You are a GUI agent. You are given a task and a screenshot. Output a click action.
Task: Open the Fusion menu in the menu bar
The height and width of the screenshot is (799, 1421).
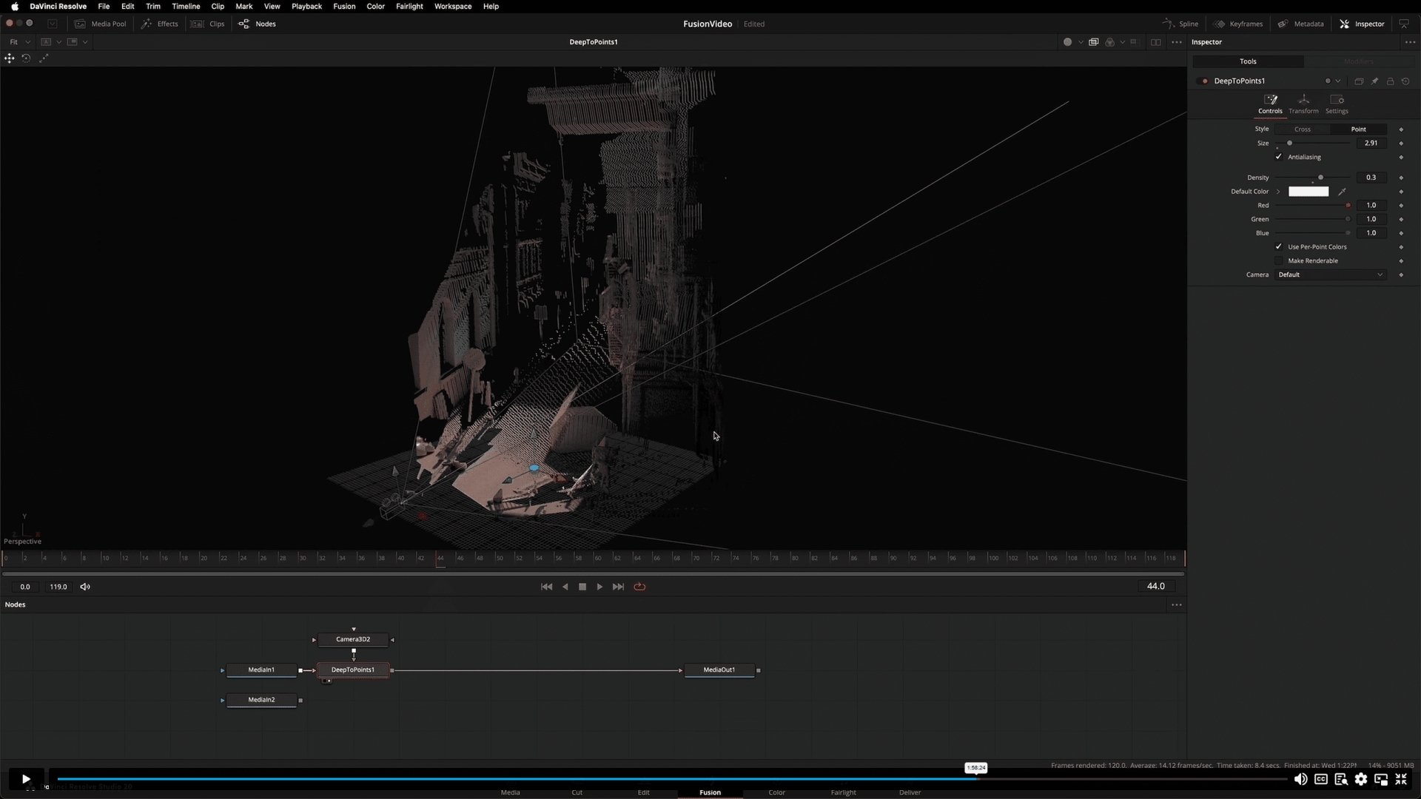point(344,6)
